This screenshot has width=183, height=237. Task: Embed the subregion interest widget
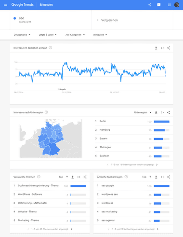[162, 112]
